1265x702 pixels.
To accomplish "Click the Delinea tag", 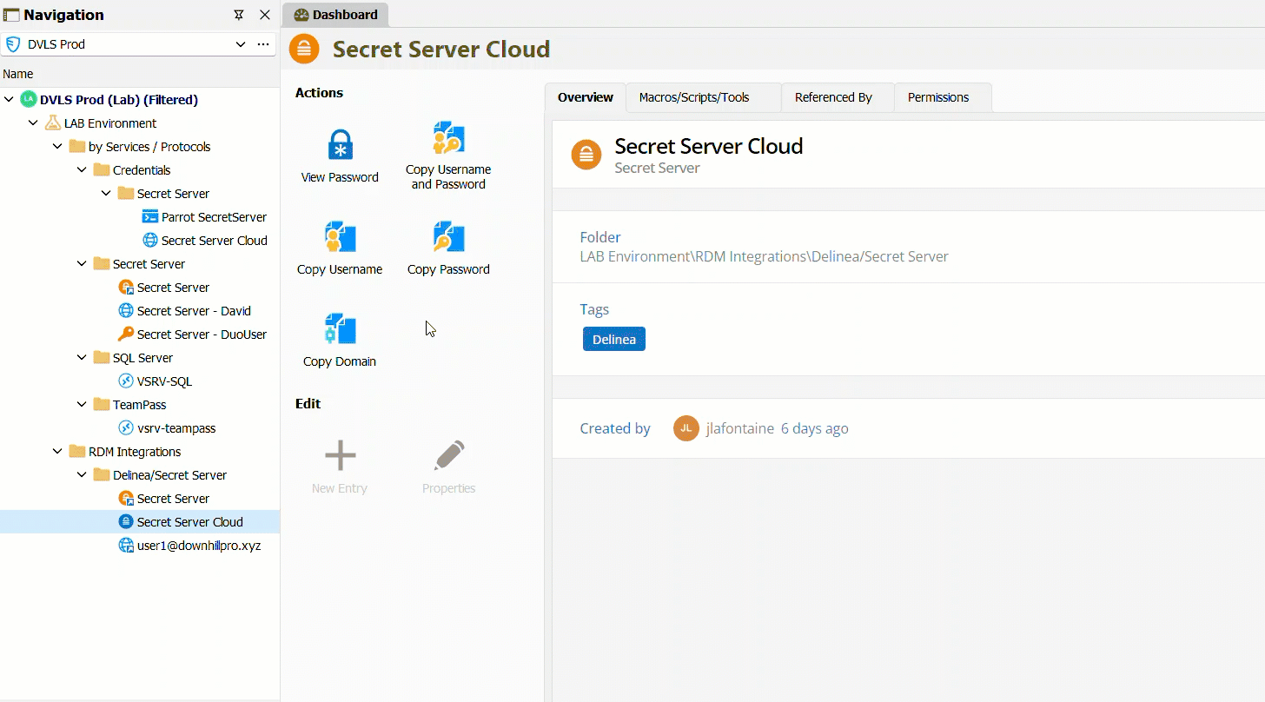I will click(x=613, y=340).
